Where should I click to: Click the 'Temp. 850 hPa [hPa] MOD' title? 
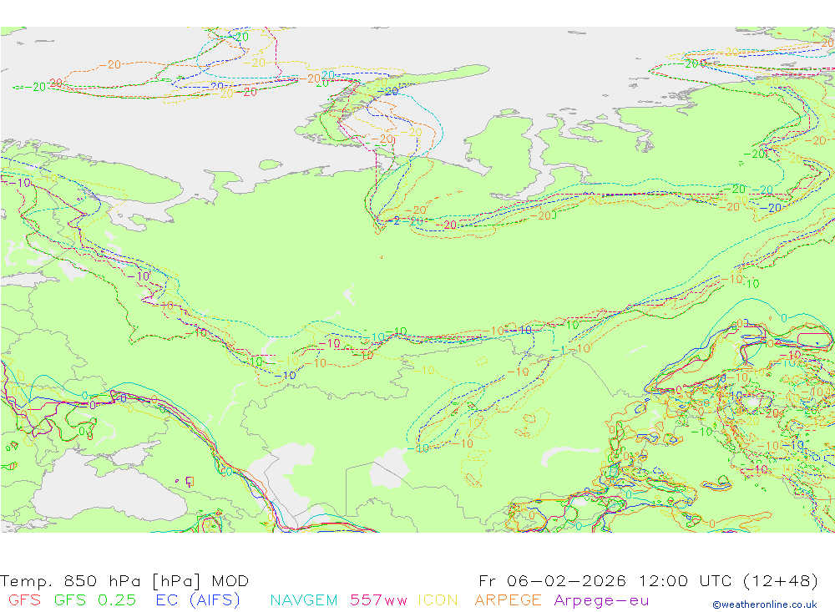pos(124,580)
